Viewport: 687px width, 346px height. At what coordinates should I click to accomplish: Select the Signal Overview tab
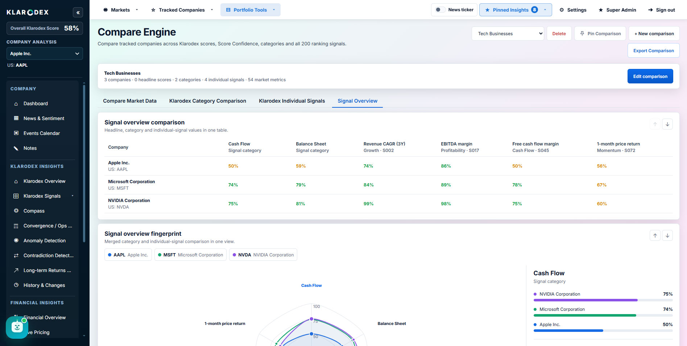tap(357, 101)
